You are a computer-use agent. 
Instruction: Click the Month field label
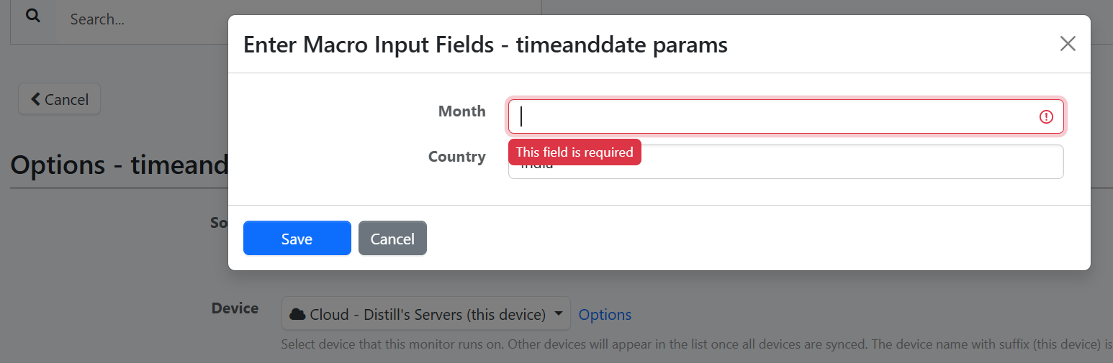461,111
